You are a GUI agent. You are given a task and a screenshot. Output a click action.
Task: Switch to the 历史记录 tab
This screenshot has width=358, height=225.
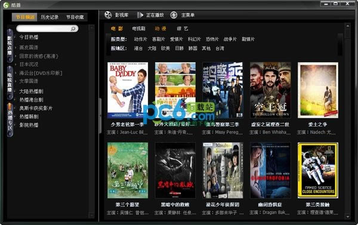point(50,17)
